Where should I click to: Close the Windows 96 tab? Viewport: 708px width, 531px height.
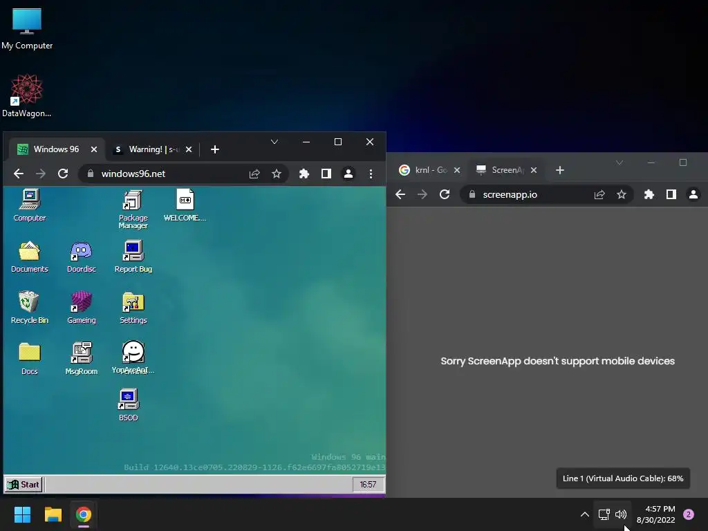click(x=94, y=149)
